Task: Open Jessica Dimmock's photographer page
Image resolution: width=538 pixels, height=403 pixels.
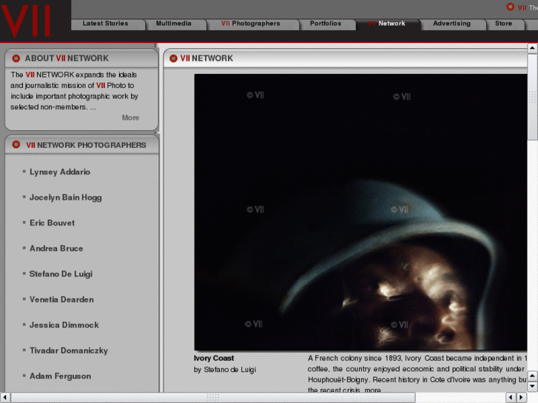Action: [64, 325]
